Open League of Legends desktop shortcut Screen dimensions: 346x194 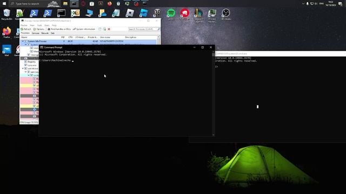(198, 16)
